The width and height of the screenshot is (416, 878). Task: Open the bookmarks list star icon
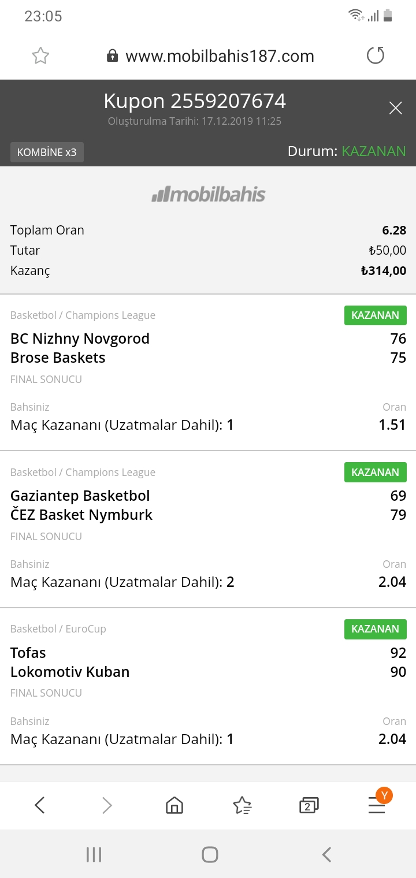coord(242,805)
